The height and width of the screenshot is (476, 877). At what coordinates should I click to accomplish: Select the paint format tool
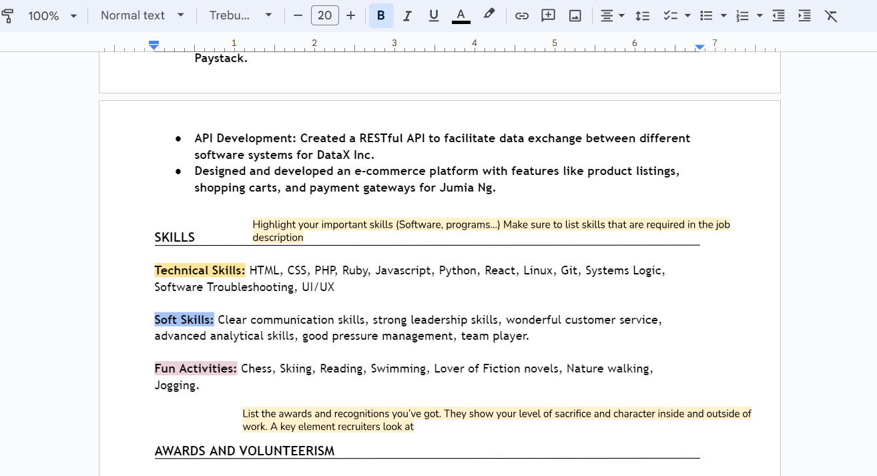(x=7, y=15)
